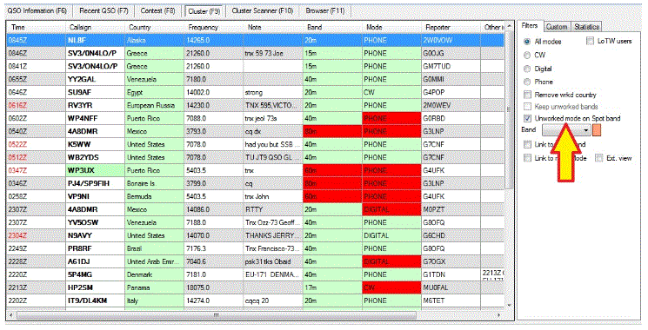The height and width of the screenshot is (330, 648).
Task: Select the CW mode radio button
Action: coord(527,55)
